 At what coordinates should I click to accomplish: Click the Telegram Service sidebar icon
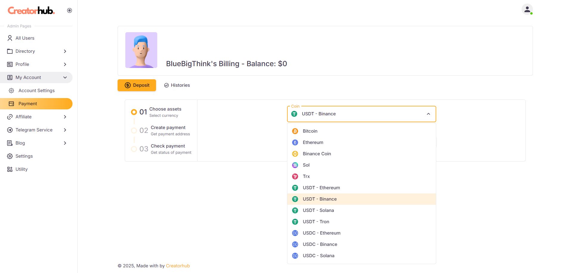10,130
